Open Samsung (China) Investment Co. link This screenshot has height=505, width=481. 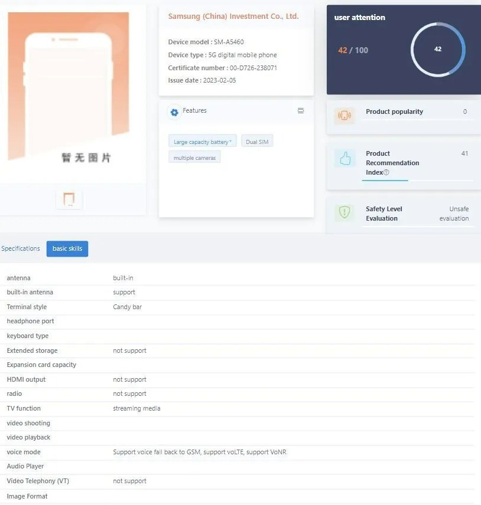[233, 17]
